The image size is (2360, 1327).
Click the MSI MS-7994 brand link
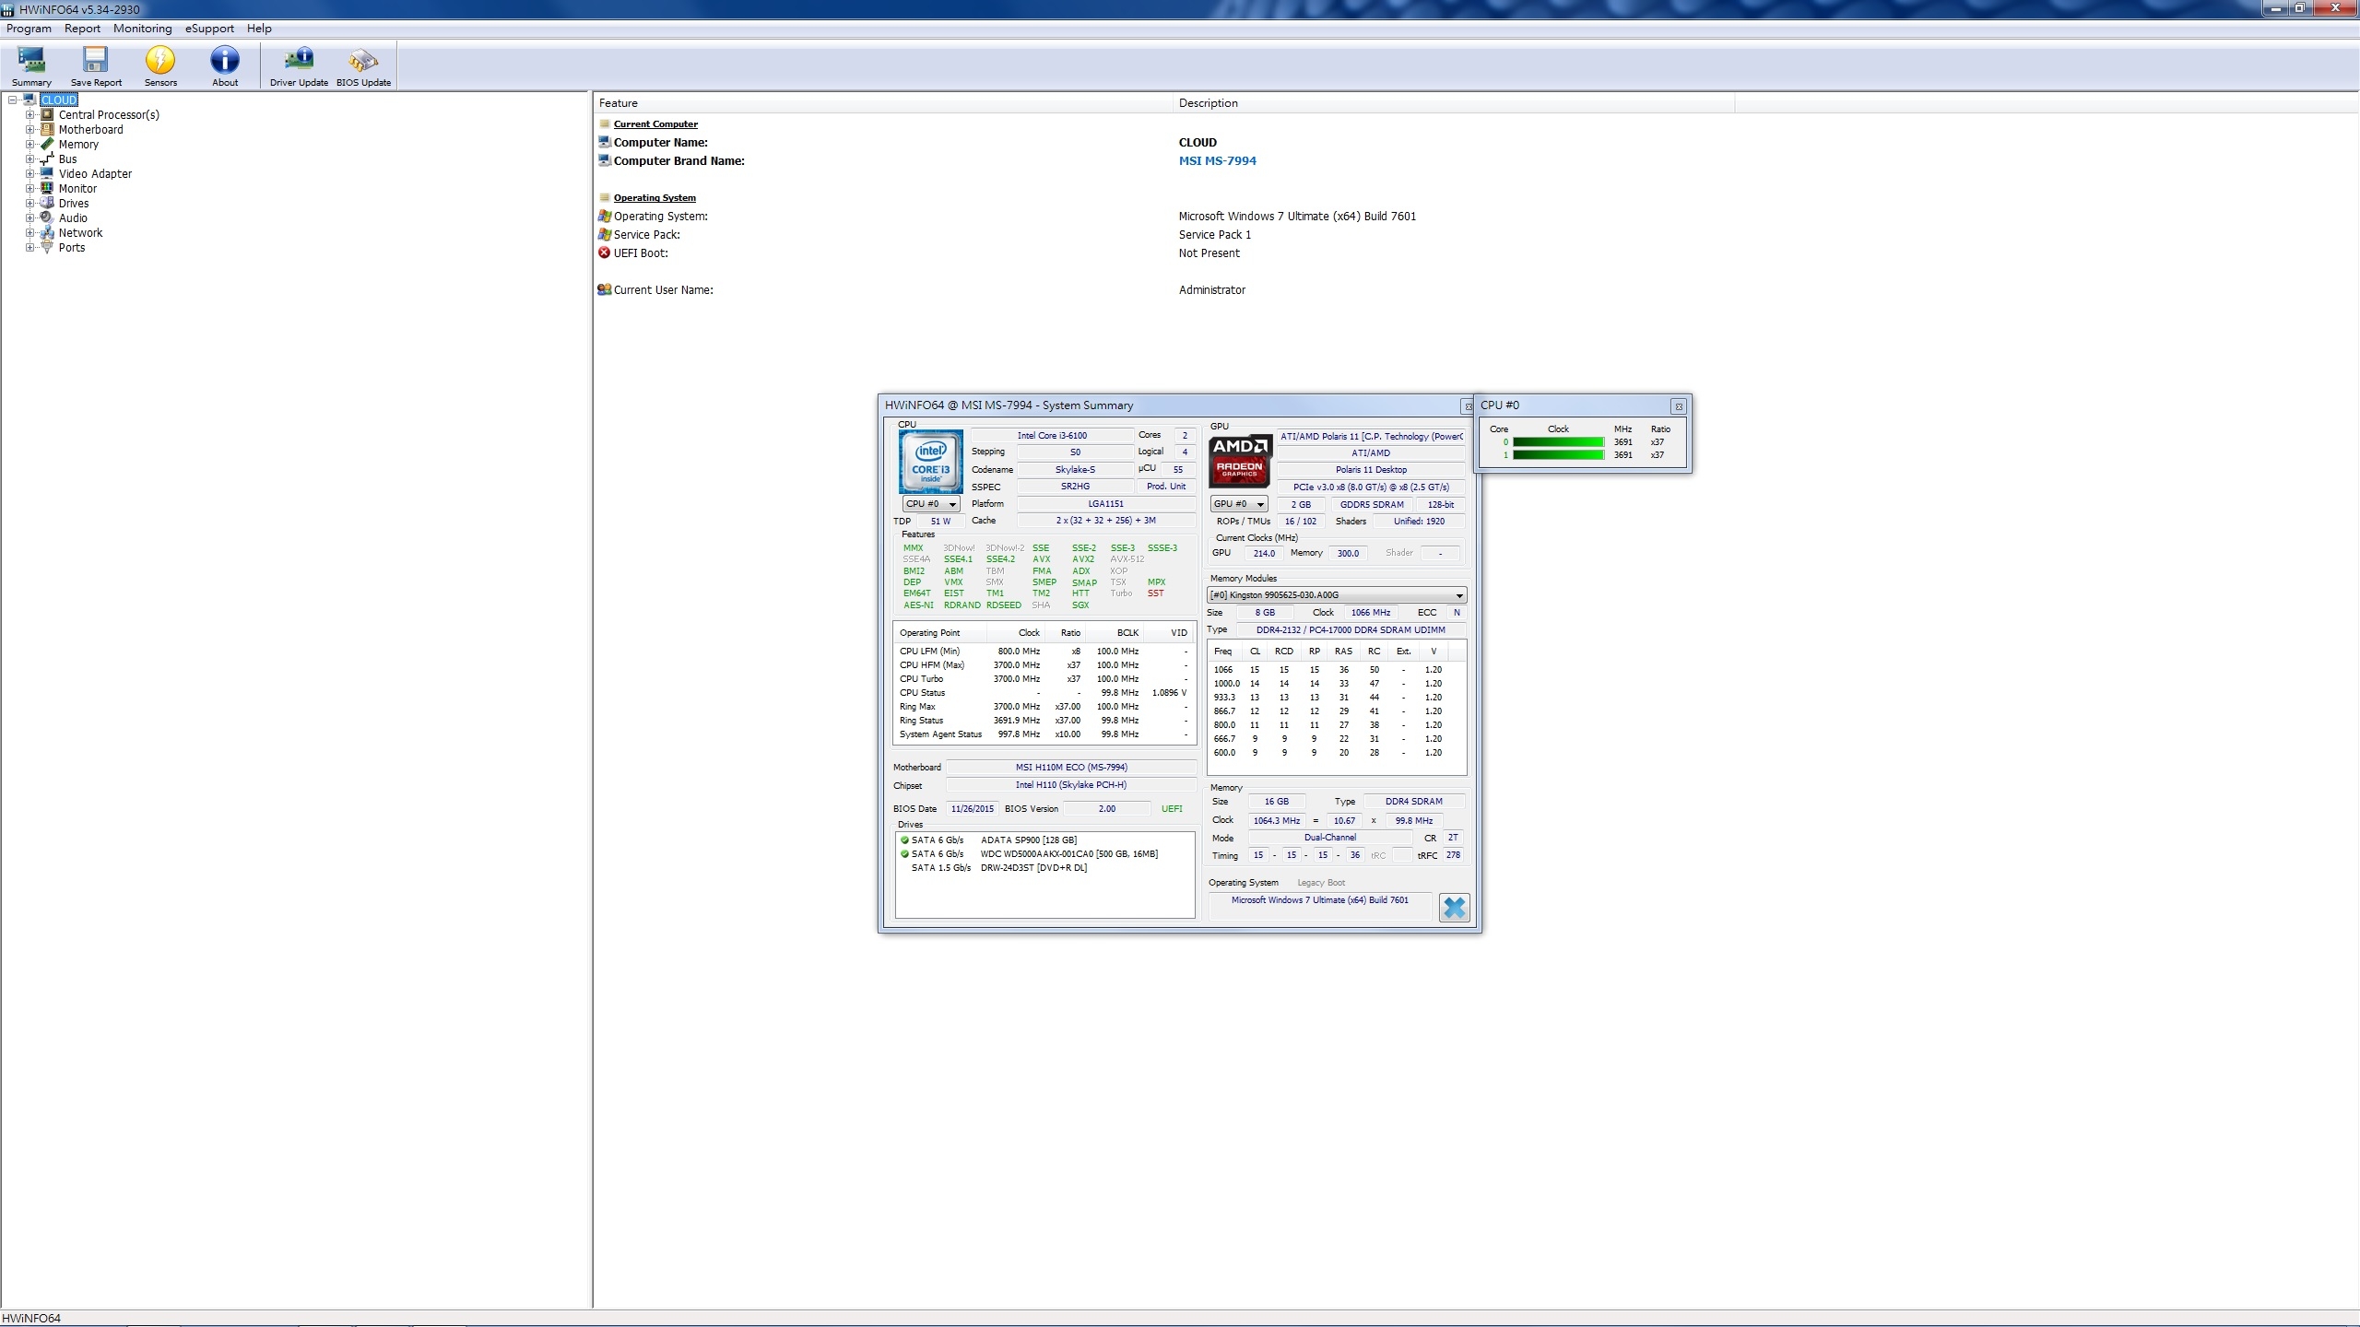1217,161
